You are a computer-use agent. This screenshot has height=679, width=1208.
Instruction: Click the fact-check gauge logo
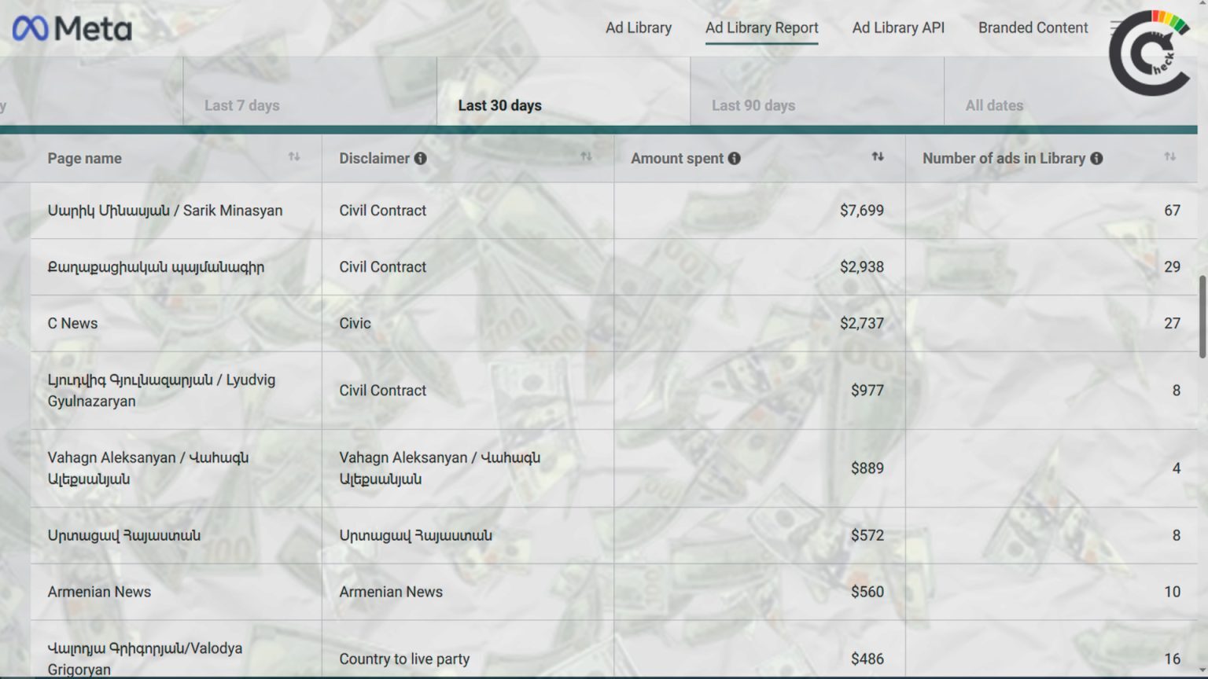(1148, 53)
